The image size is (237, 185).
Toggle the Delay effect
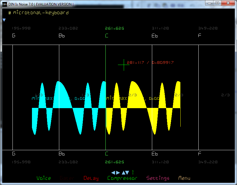(91, 178)
